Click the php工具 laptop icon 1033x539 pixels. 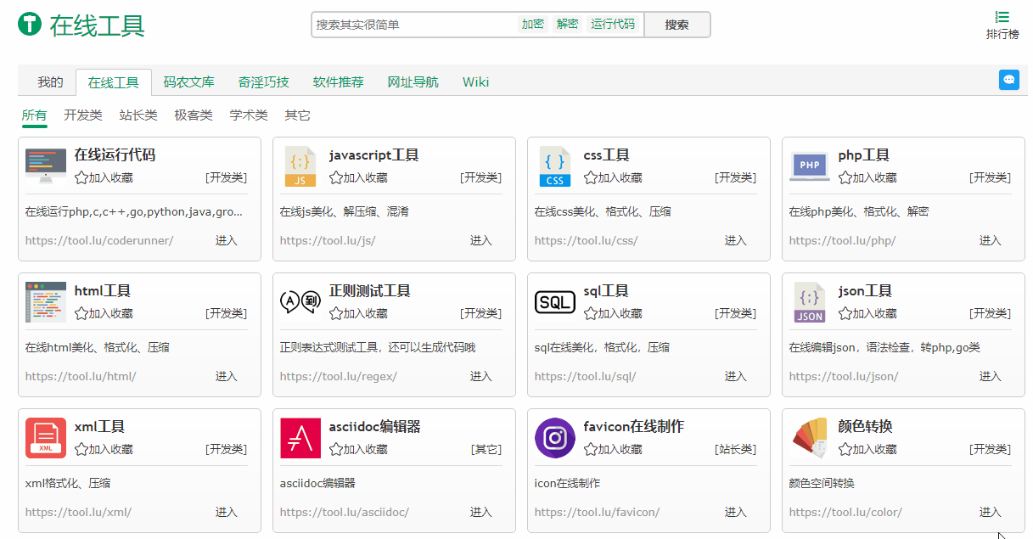(x=810, y=166)
